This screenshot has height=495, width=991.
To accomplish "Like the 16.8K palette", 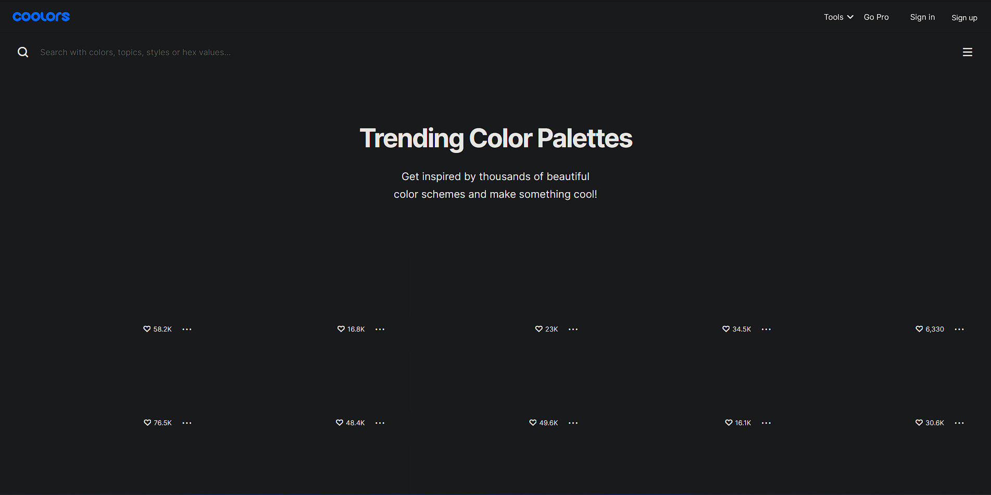I will point(340,329).
